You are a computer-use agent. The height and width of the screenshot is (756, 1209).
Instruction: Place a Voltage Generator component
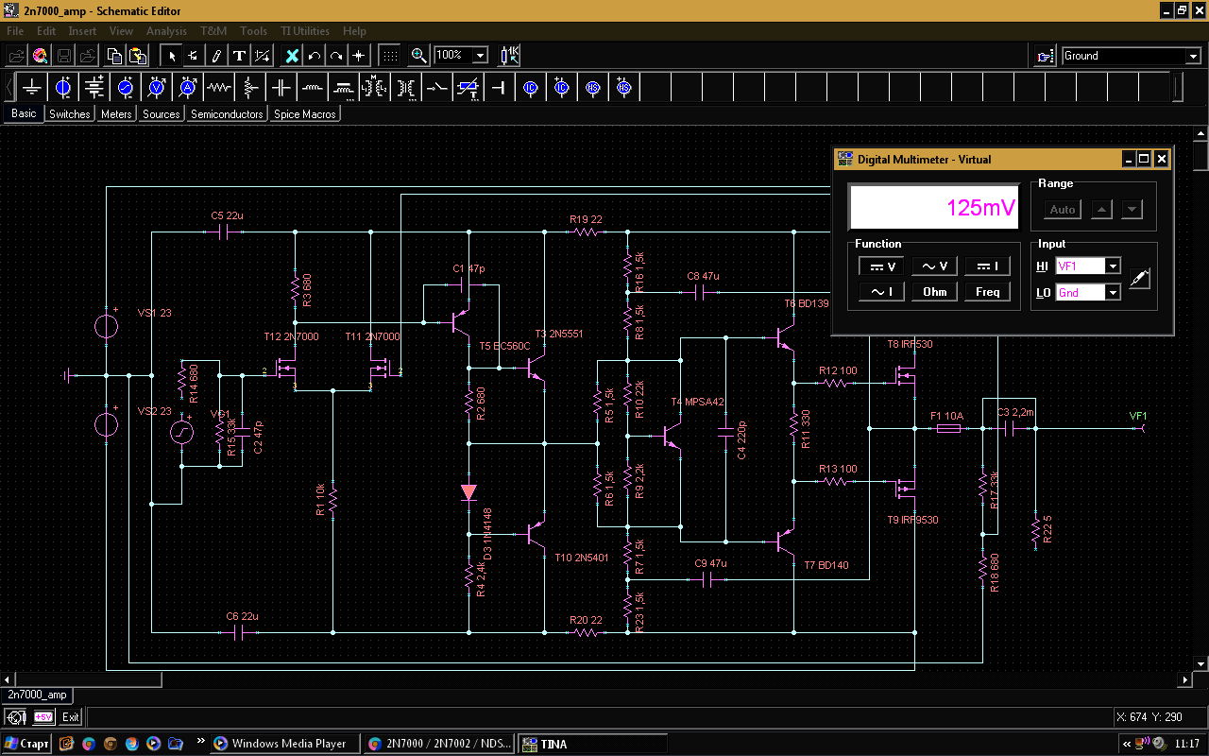point(127,88)
